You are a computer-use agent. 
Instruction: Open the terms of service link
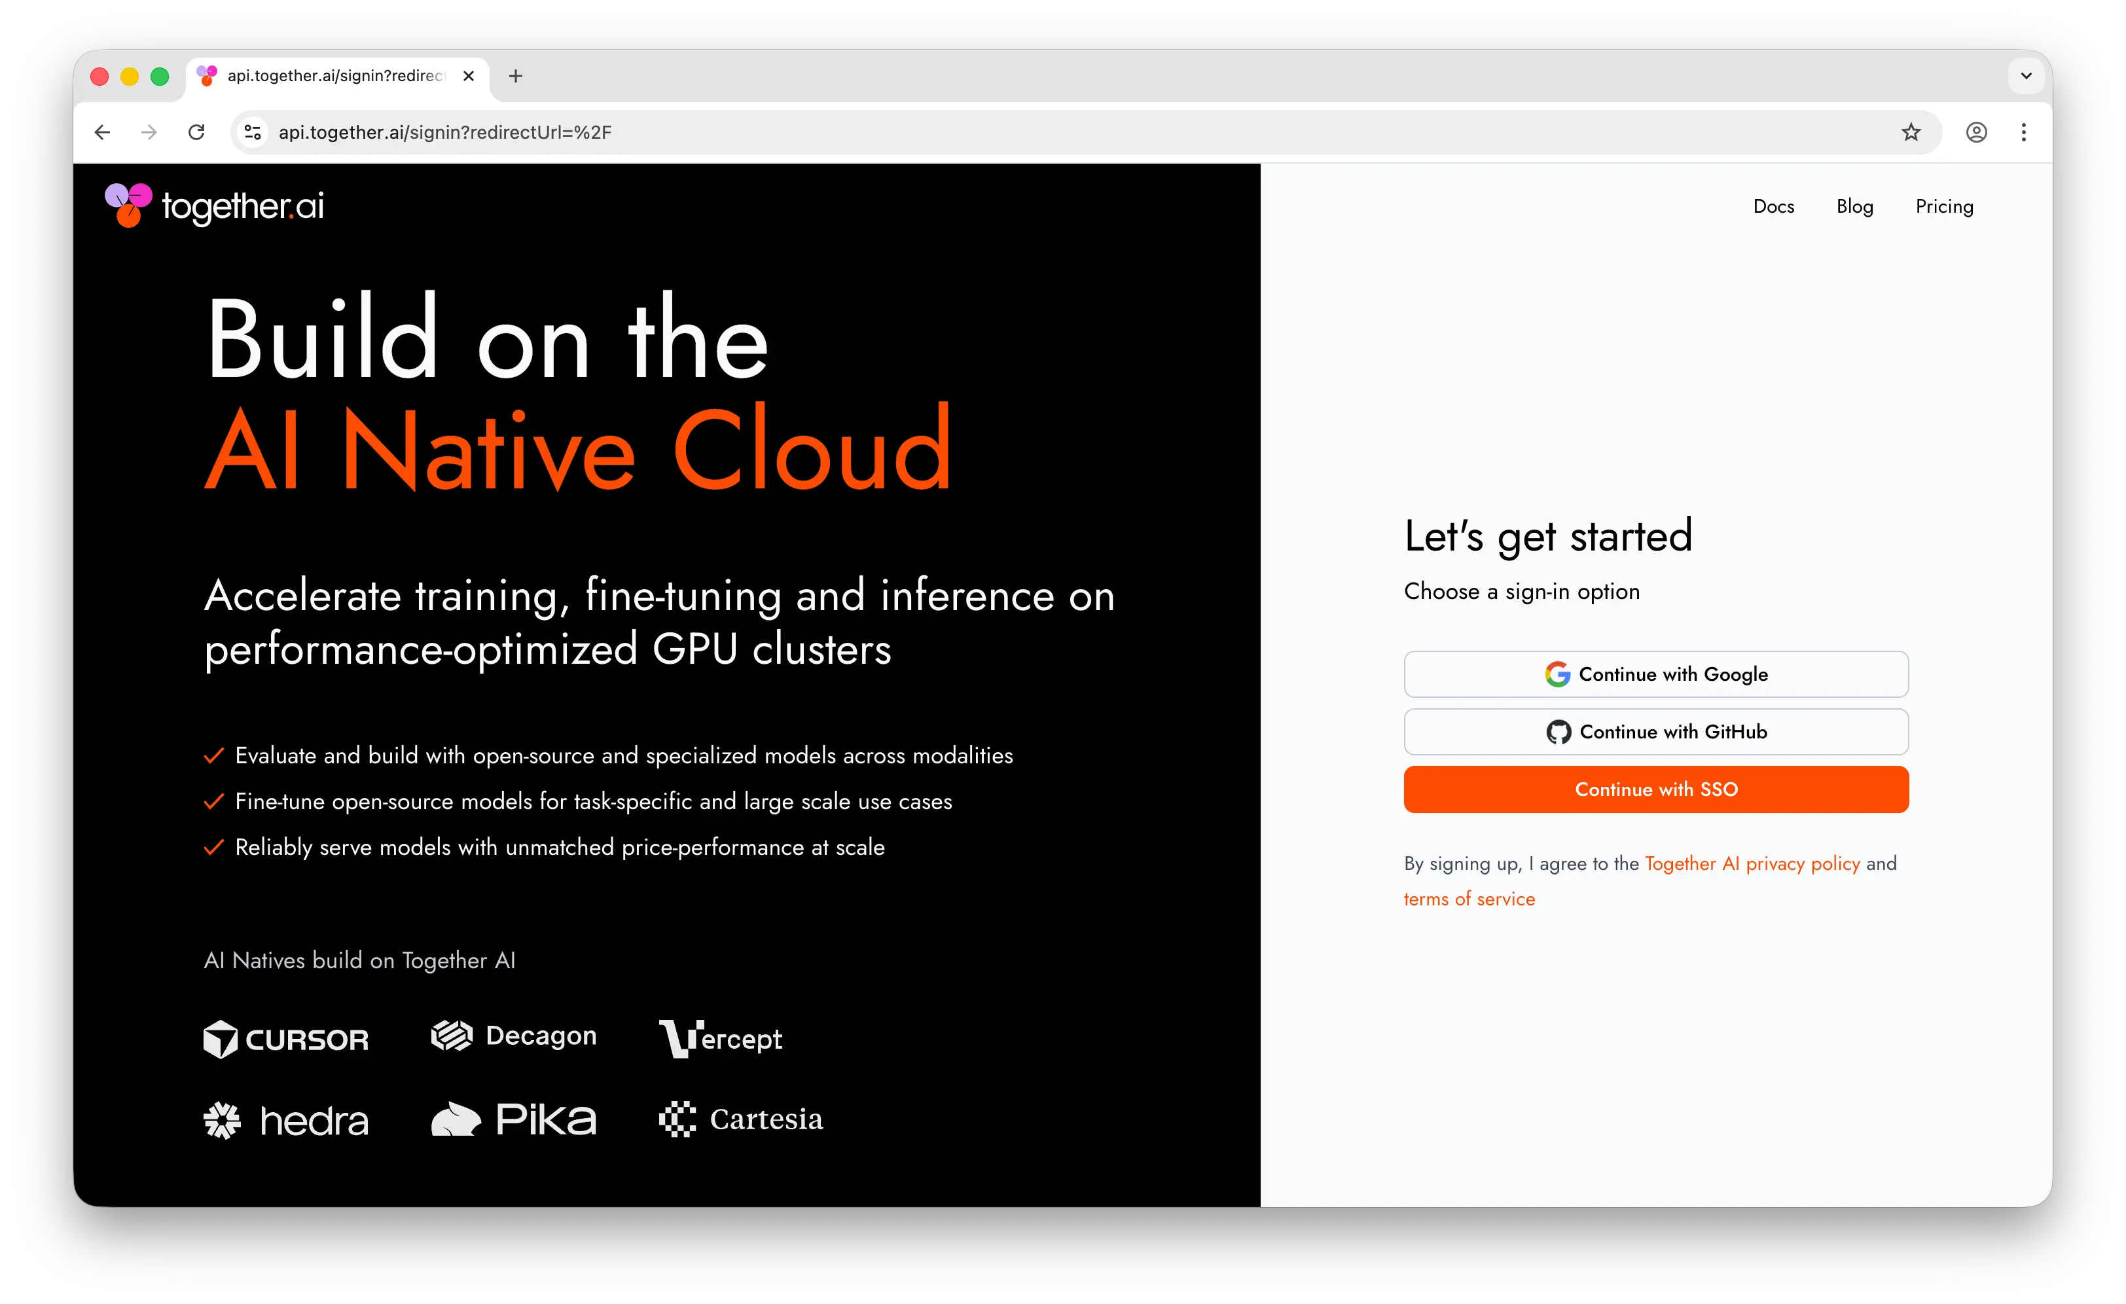click(1469, 898)
